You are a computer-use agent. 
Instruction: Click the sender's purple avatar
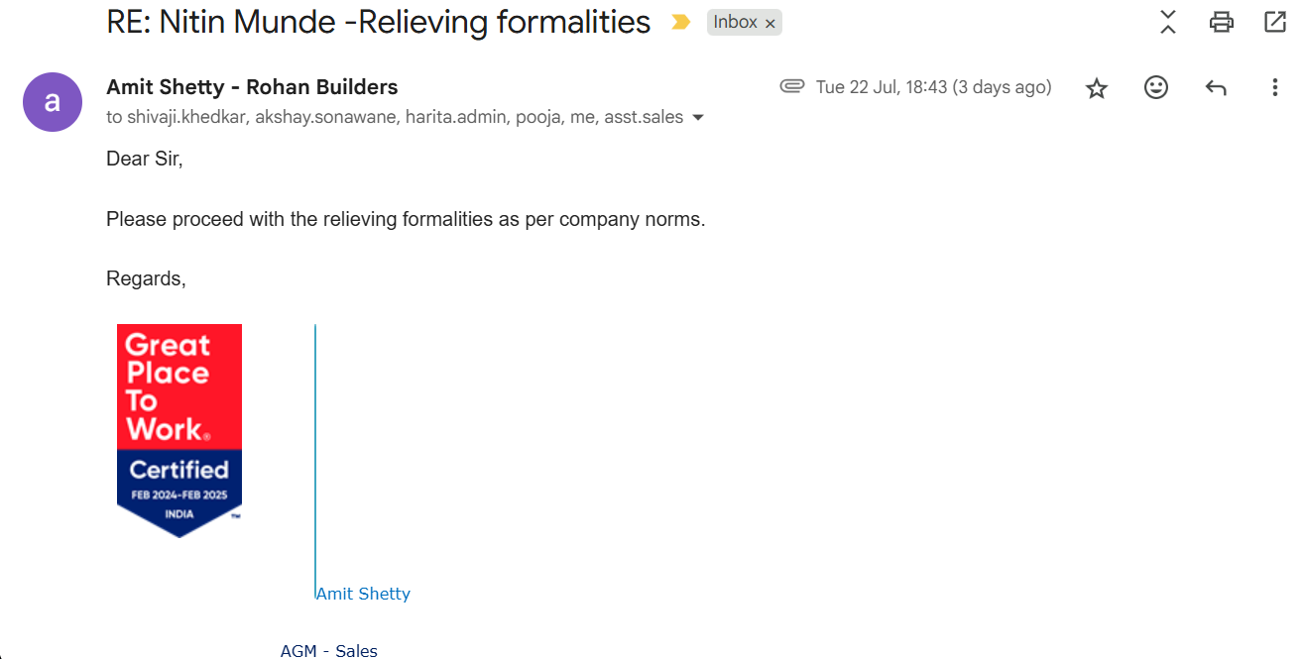53,102
